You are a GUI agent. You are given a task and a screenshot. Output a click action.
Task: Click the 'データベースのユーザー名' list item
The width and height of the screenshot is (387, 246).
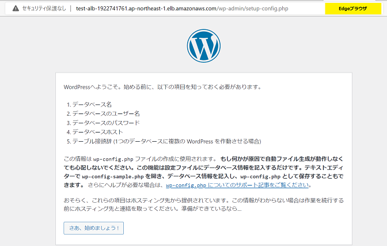click(106, 113)
